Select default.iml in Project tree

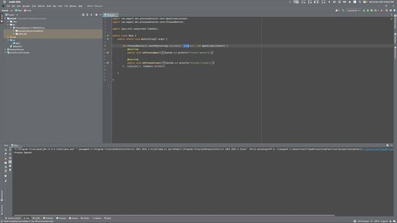pos(16,46)
